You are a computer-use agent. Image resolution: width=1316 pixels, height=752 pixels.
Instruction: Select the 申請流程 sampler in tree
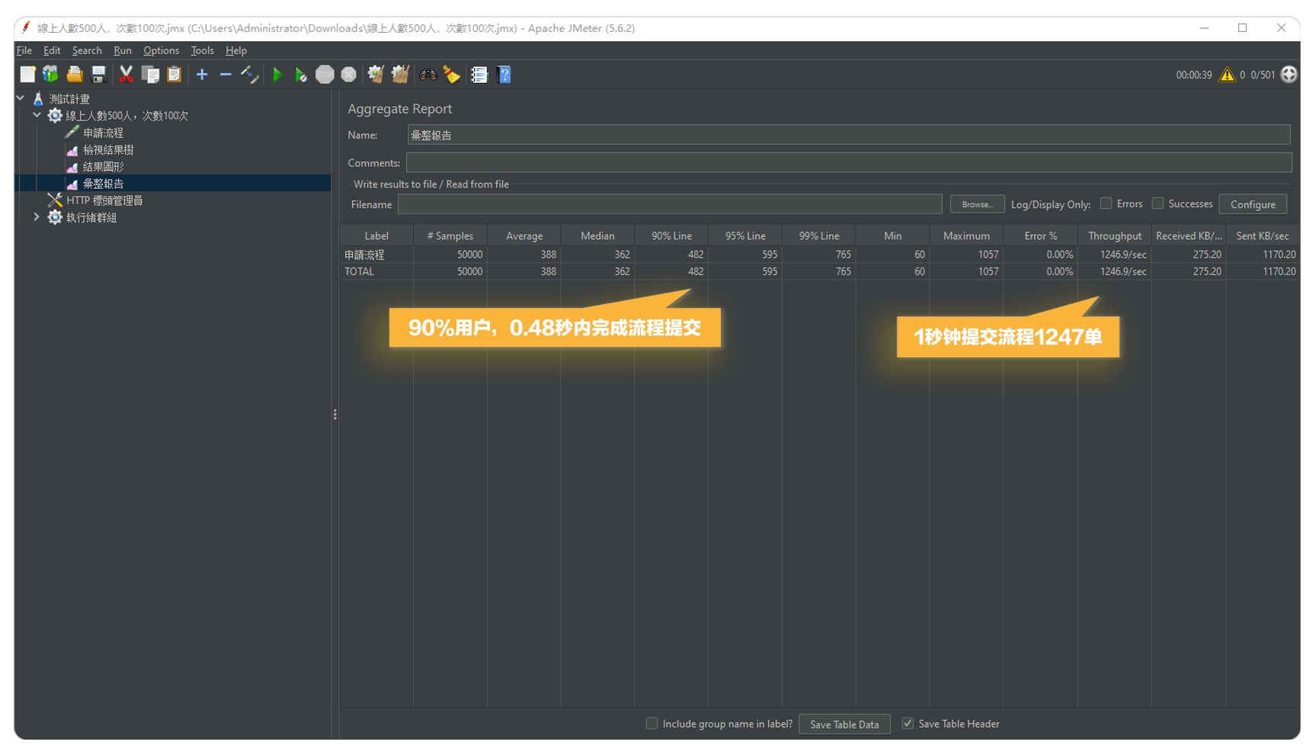point(103,133)
